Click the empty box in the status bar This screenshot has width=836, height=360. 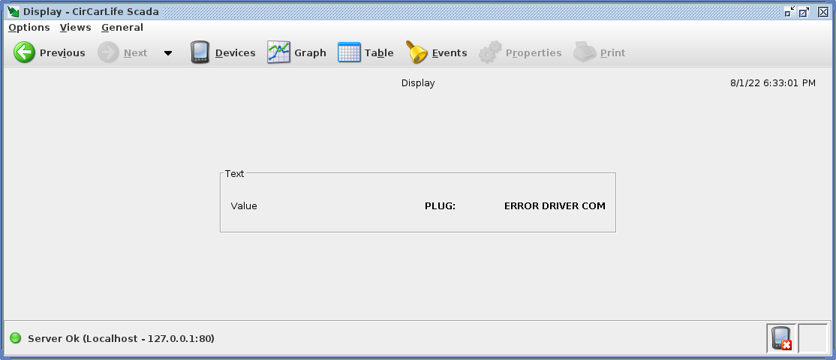click(812, 338)
